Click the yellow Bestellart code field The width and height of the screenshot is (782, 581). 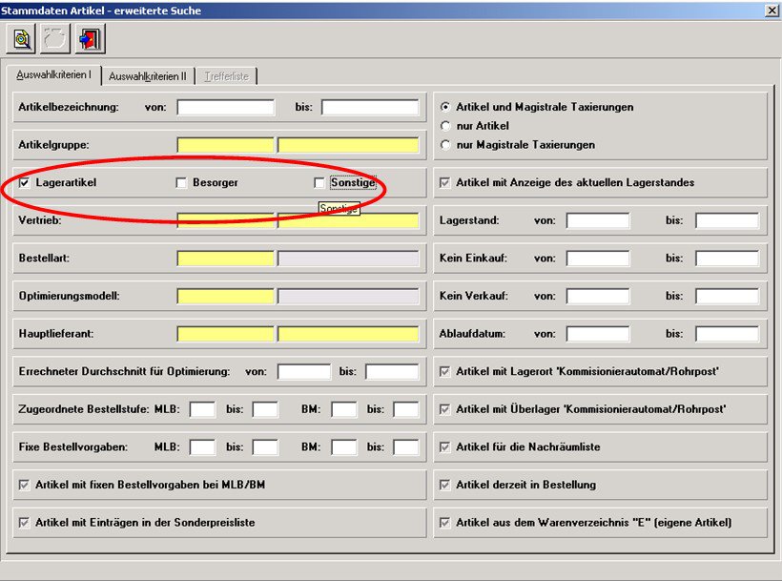(x=225, y=259)
